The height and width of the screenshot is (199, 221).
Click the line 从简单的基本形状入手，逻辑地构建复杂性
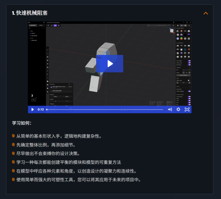point(59,136)
